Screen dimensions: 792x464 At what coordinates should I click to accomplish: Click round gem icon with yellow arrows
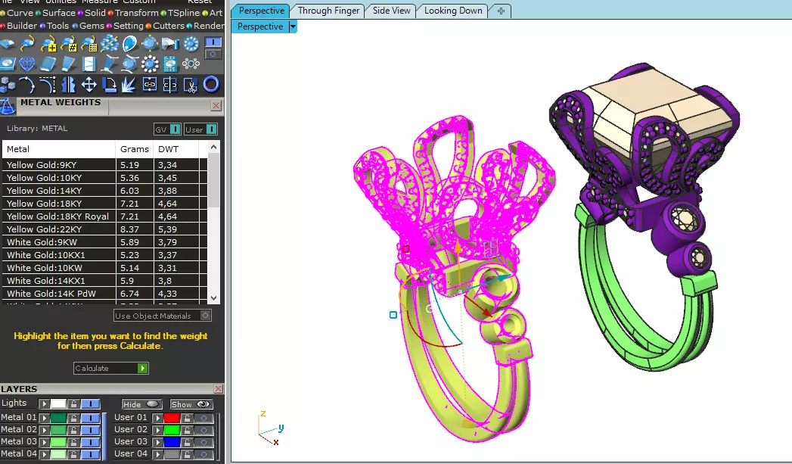click(x=150, y=45)
